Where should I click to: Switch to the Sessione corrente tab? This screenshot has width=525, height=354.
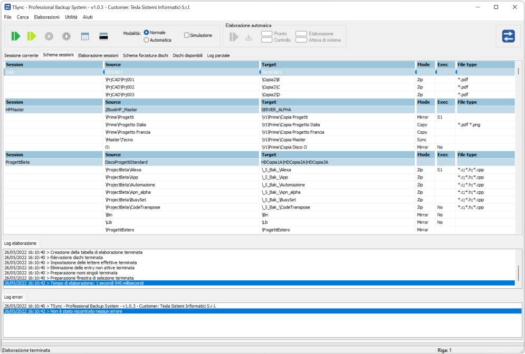pyautogui.click(x=21, y=55)
